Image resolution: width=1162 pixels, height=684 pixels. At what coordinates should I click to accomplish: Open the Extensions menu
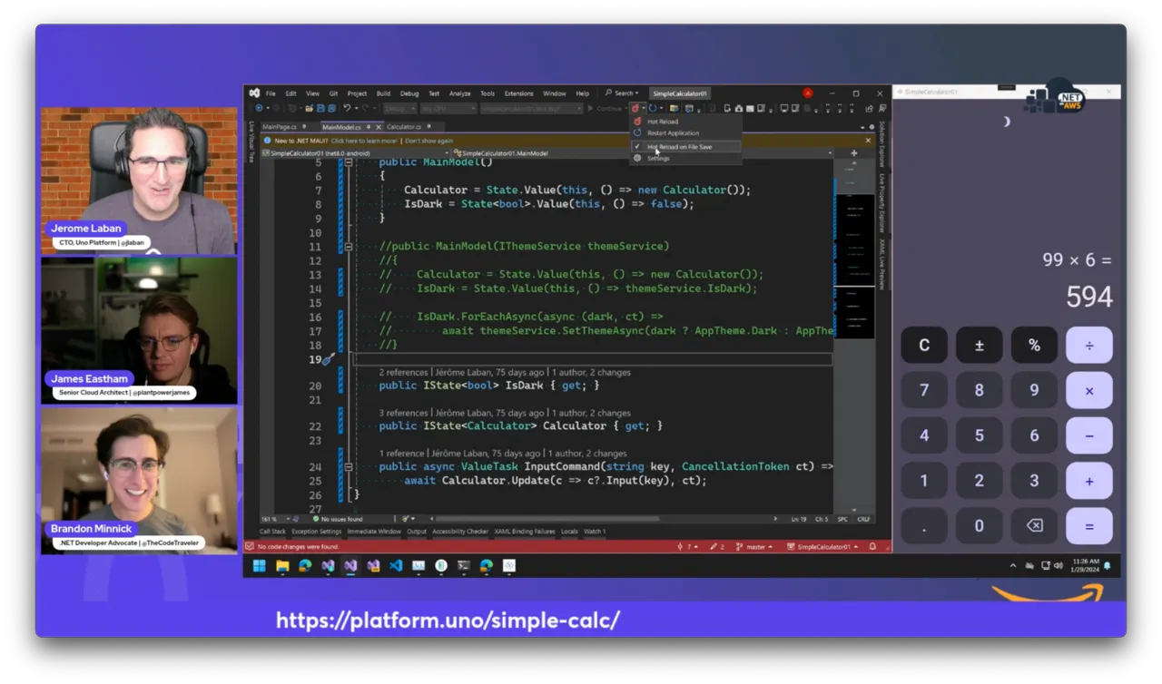click(518, 93)
